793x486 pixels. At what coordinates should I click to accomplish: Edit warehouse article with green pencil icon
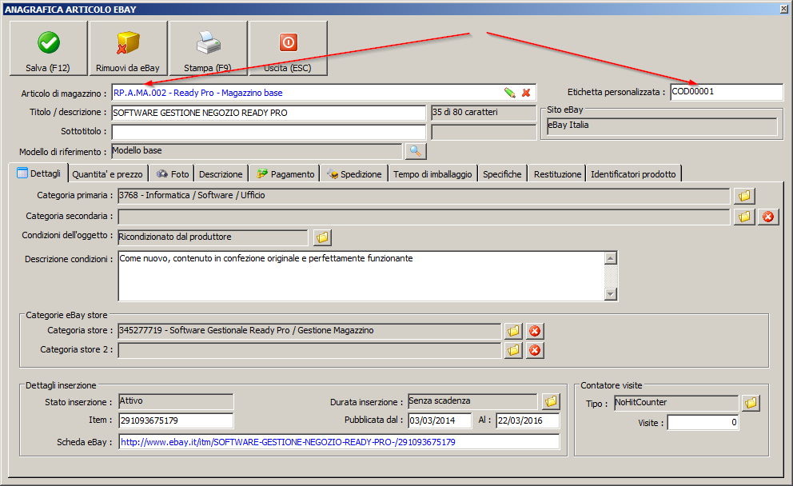510,93
